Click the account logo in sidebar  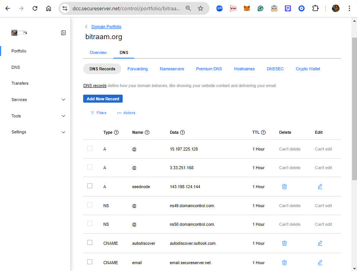[19, 33]
